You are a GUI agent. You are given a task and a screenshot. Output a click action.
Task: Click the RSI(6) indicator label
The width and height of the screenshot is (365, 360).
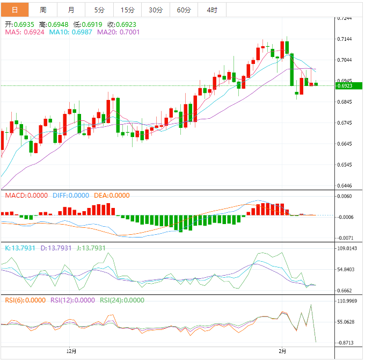25,300
